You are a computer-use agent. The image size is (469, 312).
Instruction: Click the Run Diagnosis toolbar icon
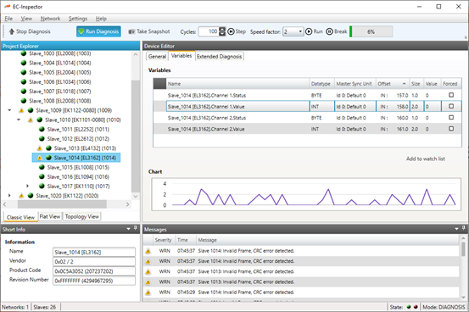pyautogui.click(x=81, y=31)
